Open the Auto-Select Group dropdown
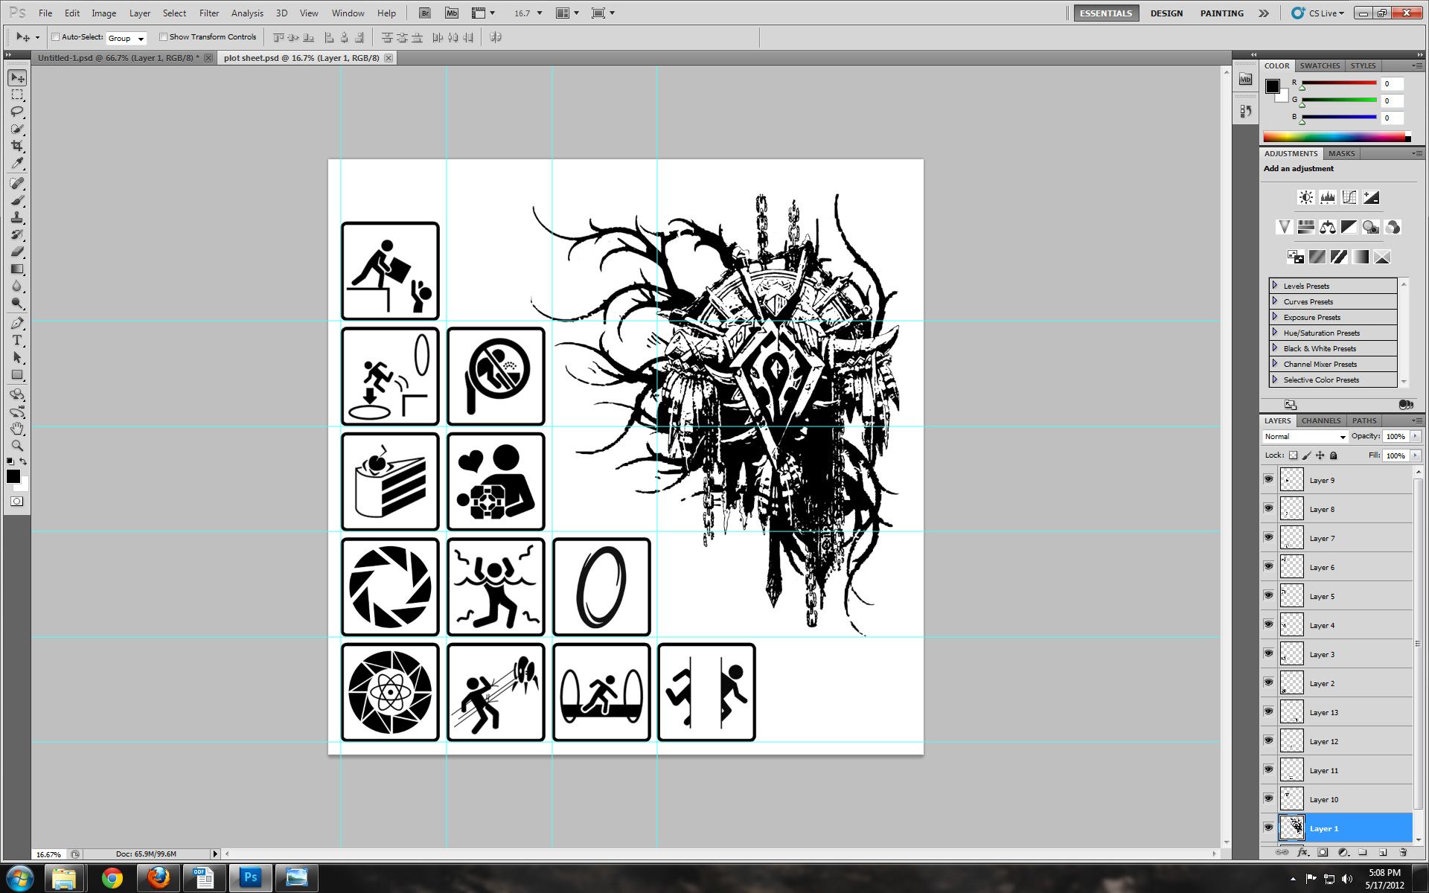This screenshot has height=893, width=1429. [126, 38]
